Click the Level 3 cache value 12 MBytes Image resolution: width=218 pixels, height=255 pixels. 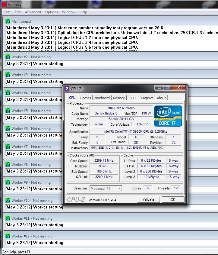pyautogui.click(x=151, y=177)
